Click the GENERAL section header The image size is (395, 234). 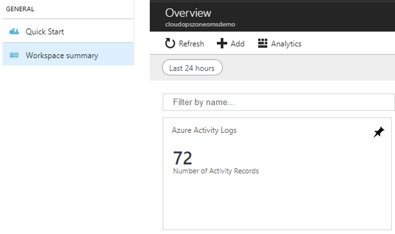pos(20,9)
